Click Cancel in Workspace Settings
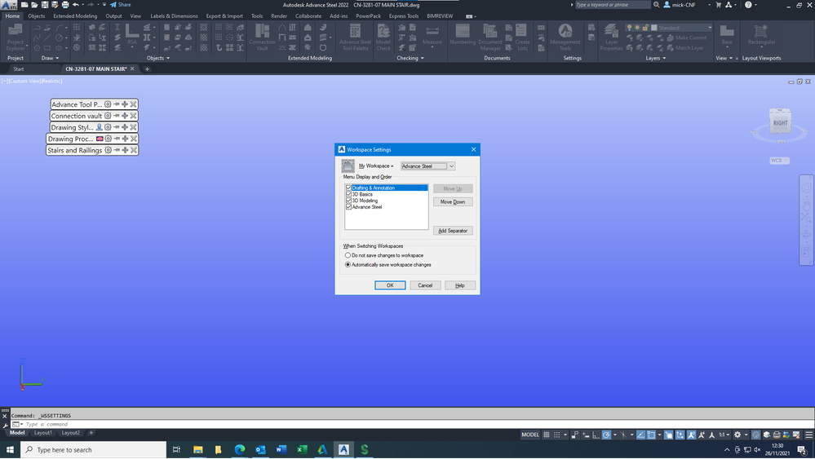 tap(425, 285)
